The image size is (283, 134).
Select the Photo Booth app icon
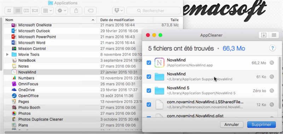[x=14, y=108]
